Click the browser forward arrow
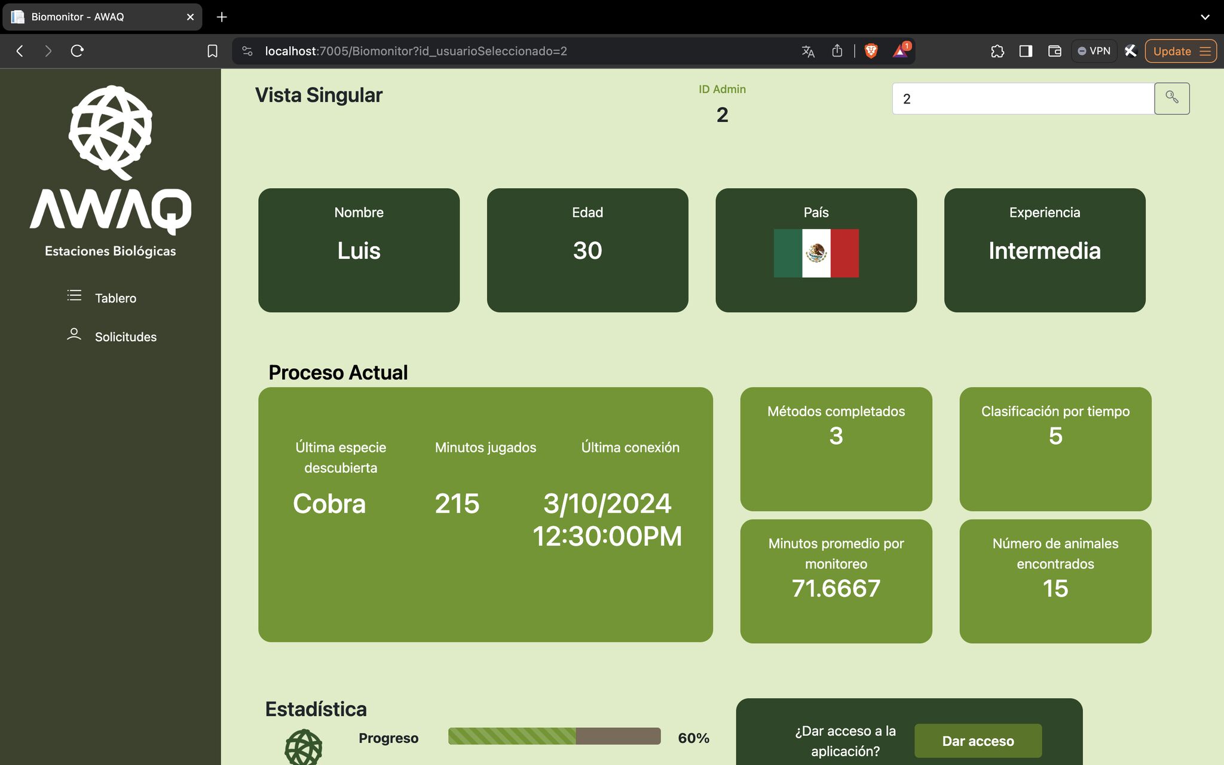Viewport: 1224px width, 765px height. 48,51
